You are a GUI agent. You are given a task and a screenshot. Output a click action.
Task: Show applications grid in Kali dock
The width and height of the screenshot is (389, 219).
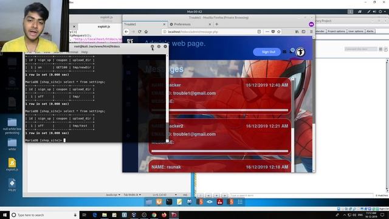[240, 202]
